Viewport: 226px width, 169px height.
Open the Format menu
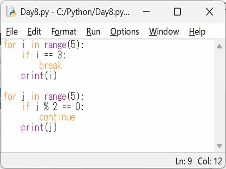(64, 31)
